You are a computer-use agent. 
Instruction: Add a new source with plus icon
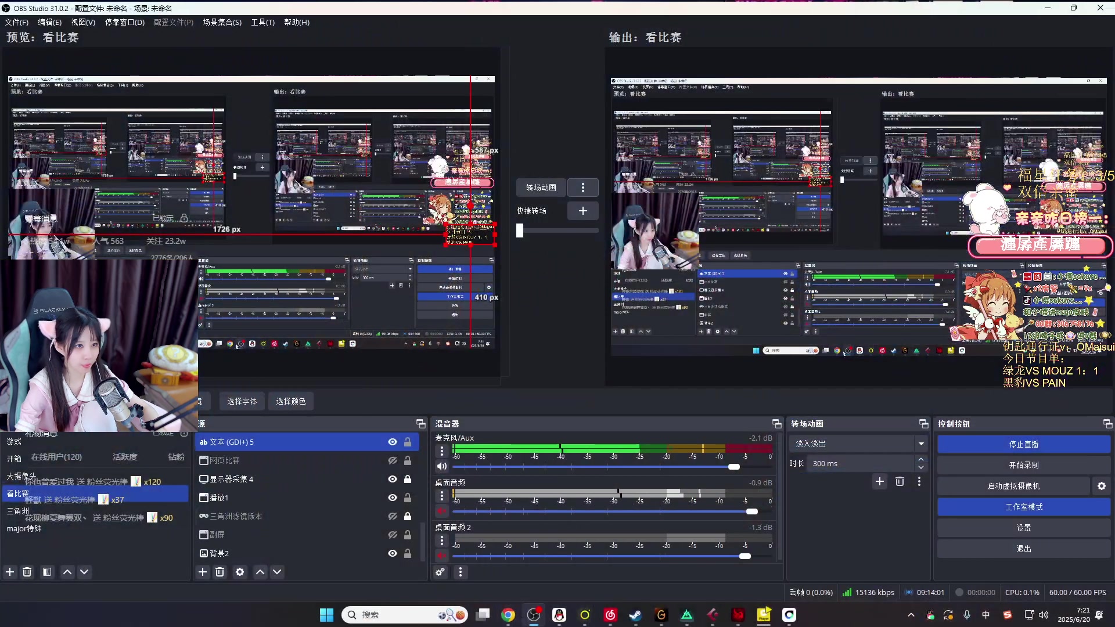click(203, 572)
